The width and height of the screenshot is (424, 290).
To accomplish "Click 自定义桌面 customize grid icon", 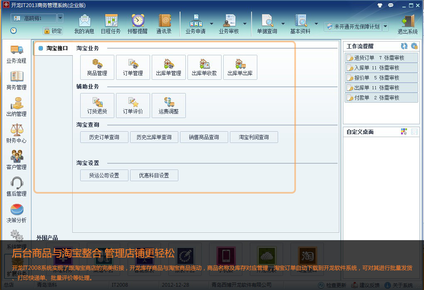I will click(x=404, y=132).
